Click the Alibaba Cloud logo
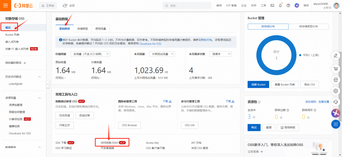Screen dimensions: 342x157 point(24,6)
